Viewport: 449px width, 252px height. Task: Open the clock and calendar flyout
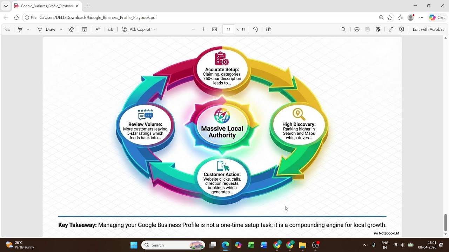tap(427, 245)
